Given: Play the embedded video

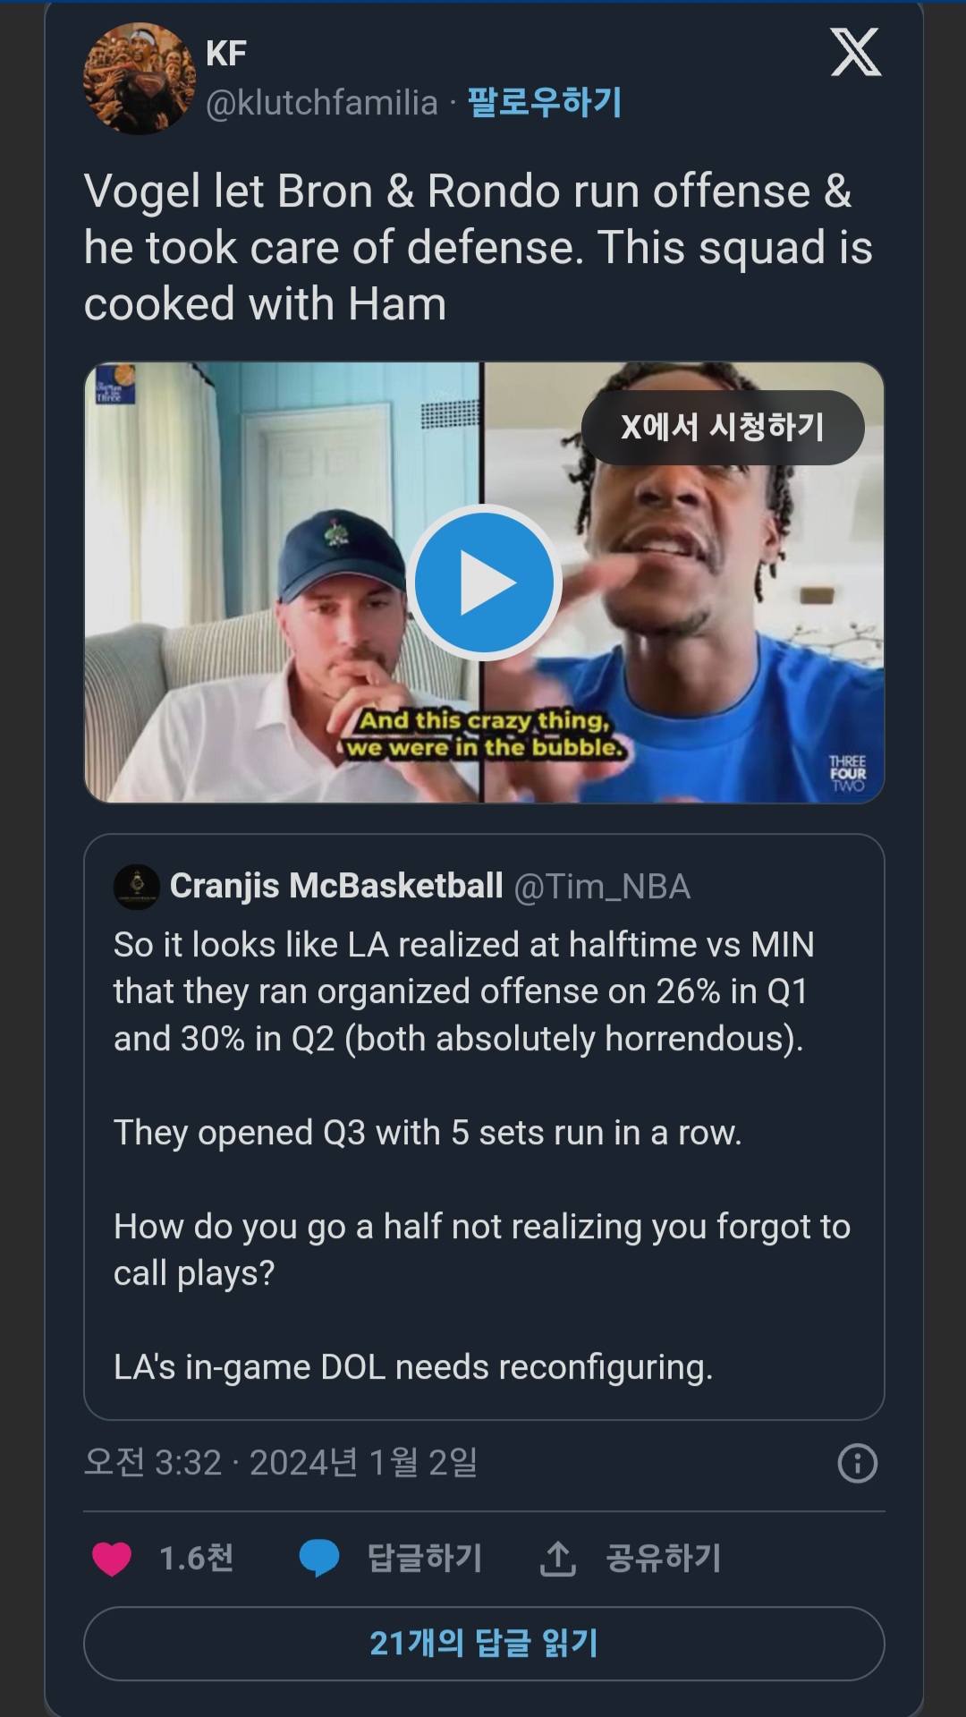Looking at the screenshot, I should [x=484, y=582].
